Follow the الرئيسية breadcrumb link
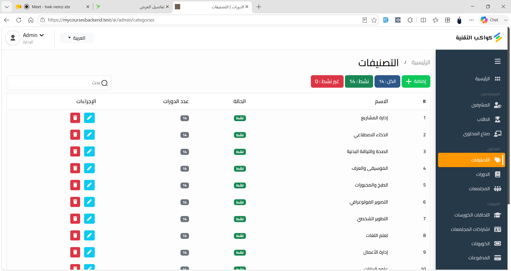Viewport: 511px width, 271px height. (x=421, y=62)
